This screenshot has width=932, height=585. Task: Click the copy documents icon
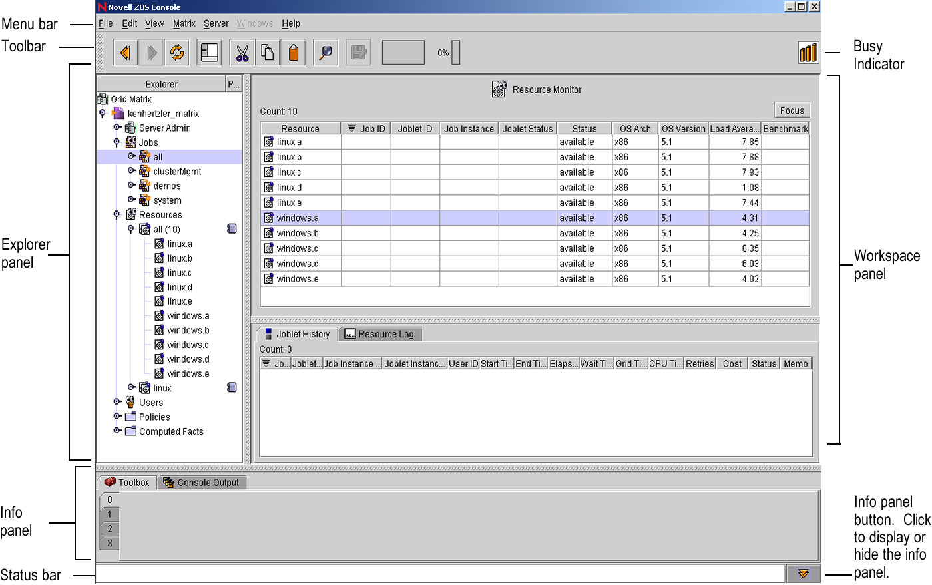point(268,53)
